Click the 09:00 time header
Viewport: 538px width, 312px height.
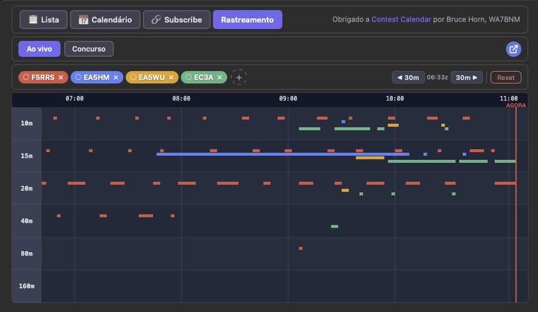pos(288,99)
